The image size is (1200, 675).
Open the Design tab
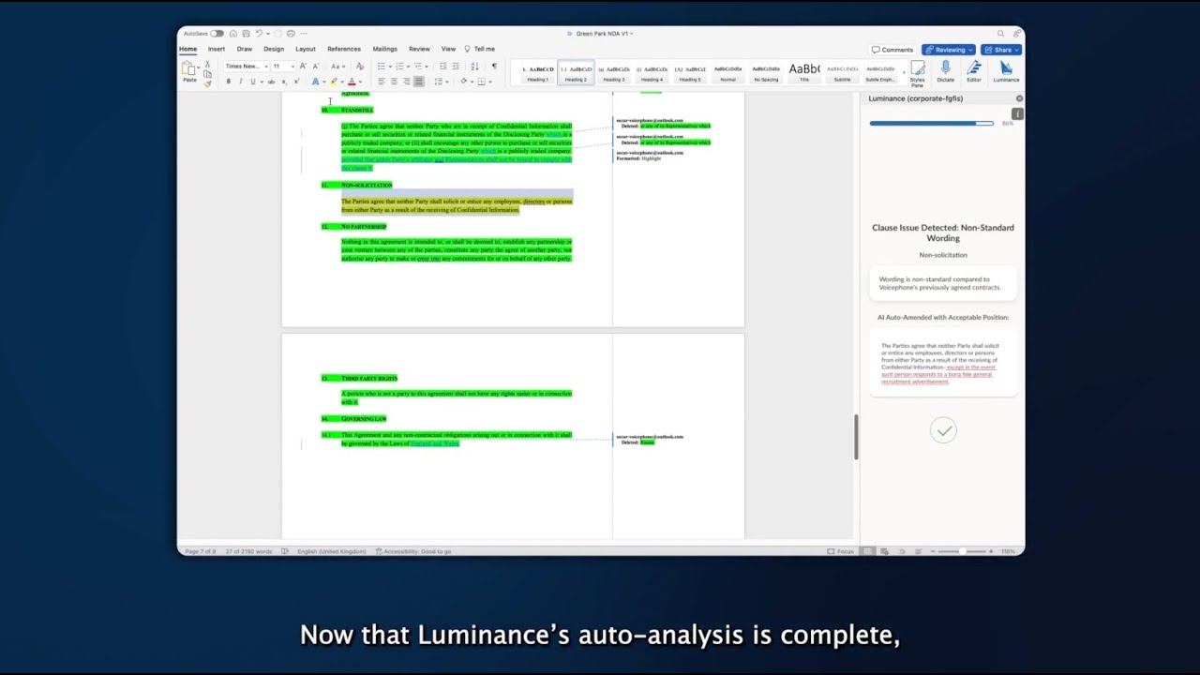pos(274,49)
